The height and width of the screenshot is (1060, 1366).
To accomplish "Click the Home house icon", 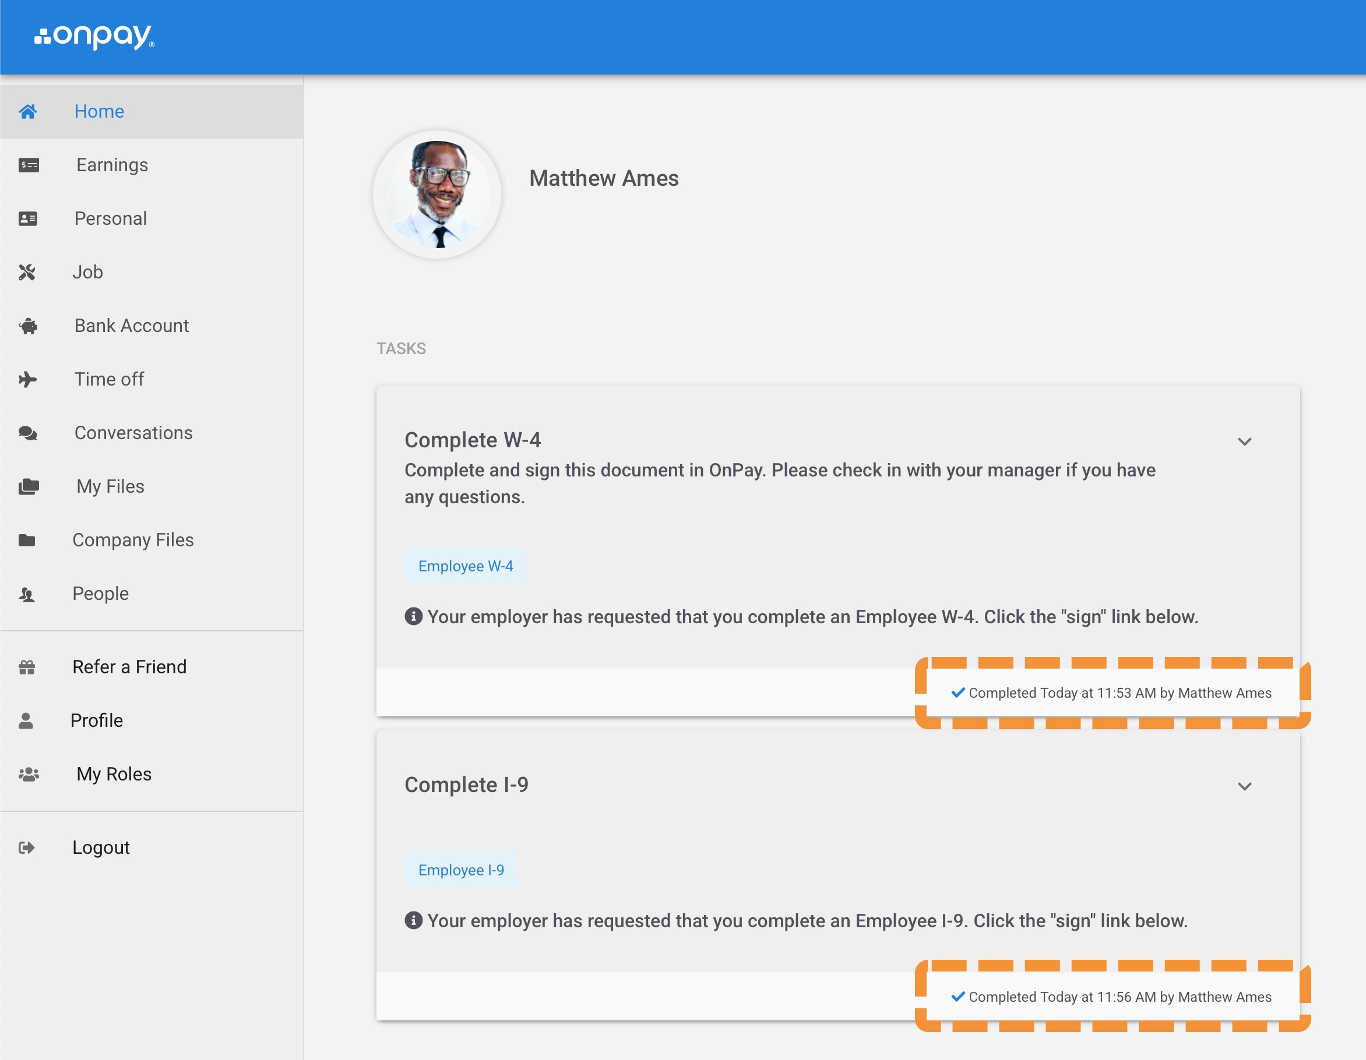I will click(27, 112).
